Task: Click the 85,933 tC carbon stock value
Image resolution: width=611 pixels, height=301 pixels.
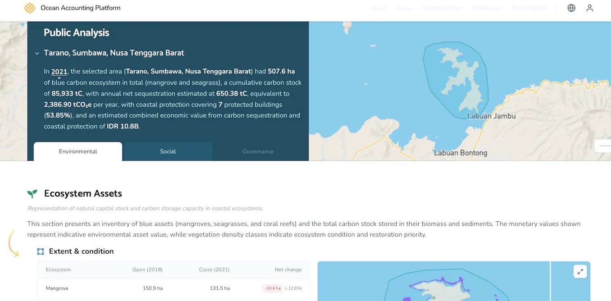Action: [x=67, y=94]
